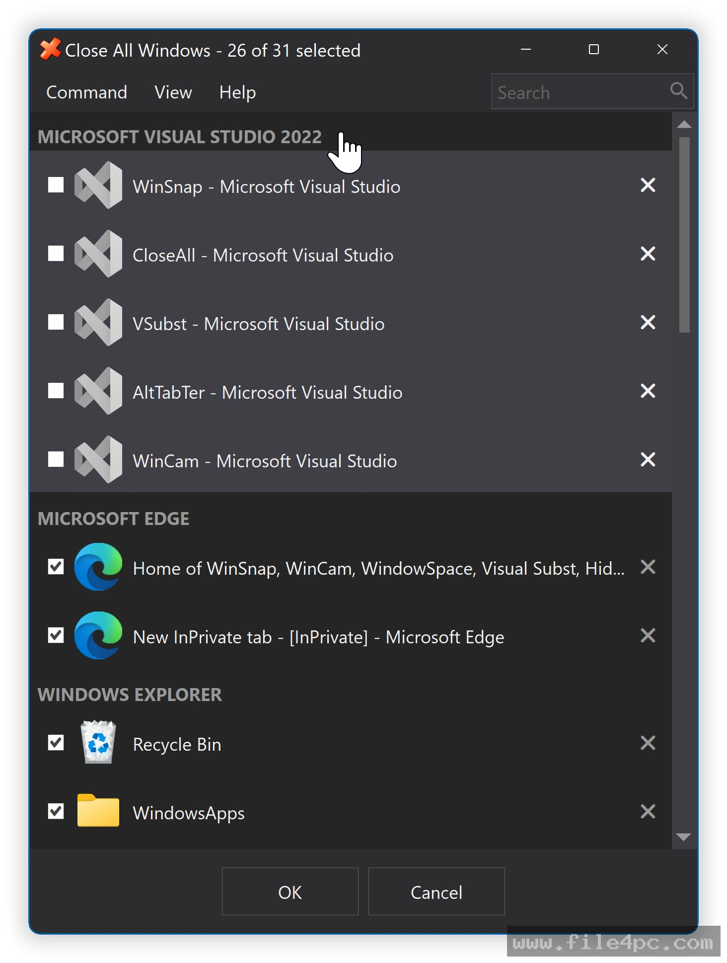Close the AltTabTer Visual Studio window with X
Screen dimensions: 727x963
click(648, 391)
